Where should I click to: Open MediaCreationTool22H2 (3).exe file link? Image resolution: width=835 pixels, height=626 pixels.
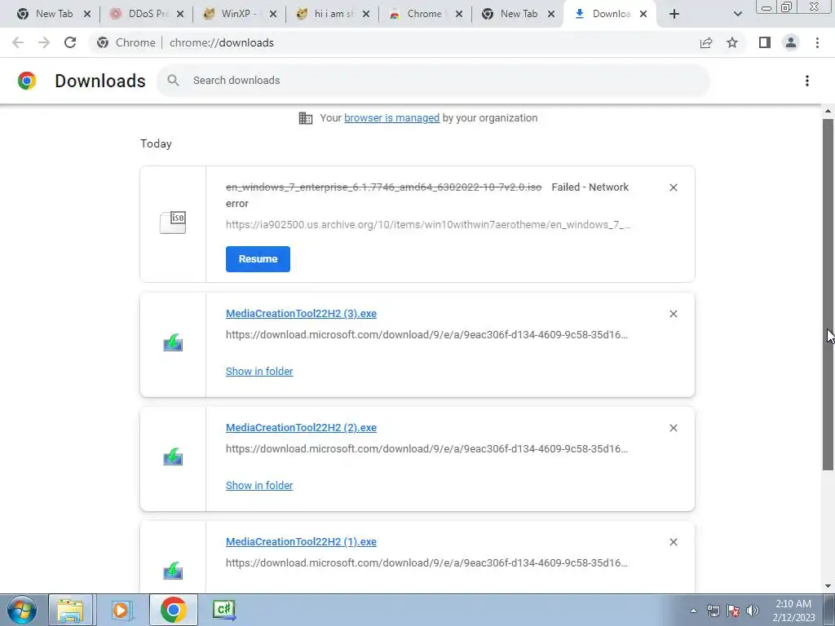[x=301, y=314]
